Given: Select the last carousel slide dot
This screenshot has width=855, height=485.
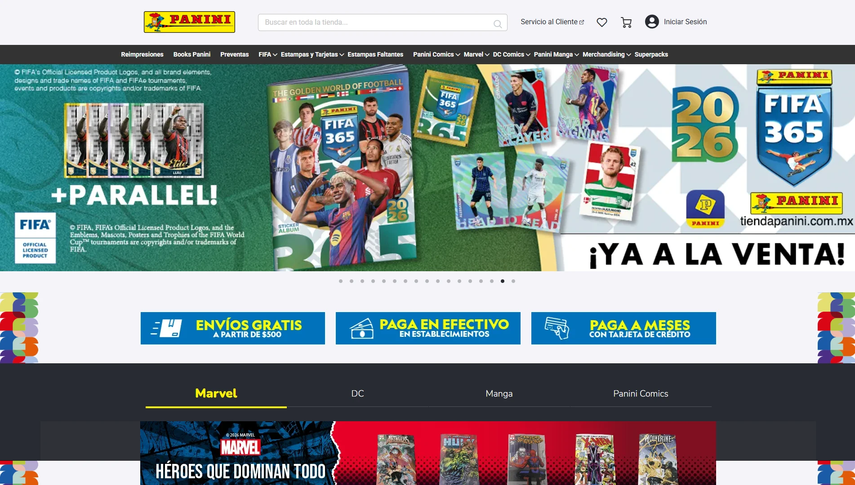Looking at the screenshot, I should (513, 281).
